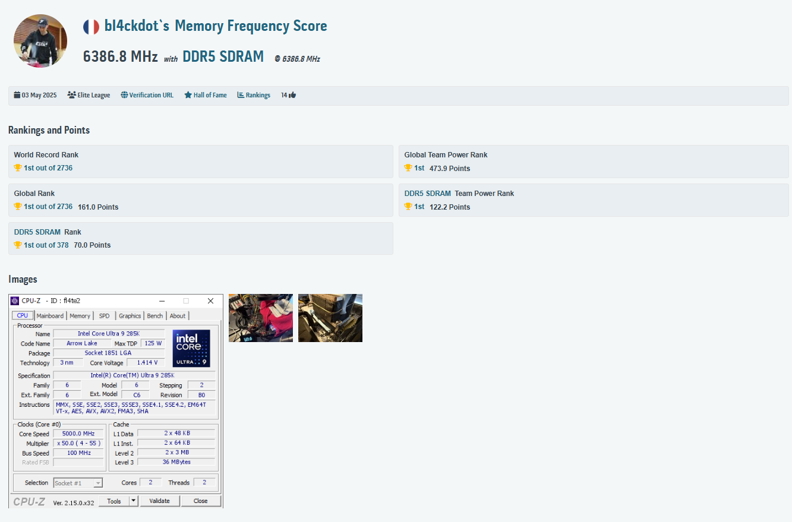Switch to the Mainboard tab in CPU-Z
This screenshot has width=792, height=522.
pos(50,316)
